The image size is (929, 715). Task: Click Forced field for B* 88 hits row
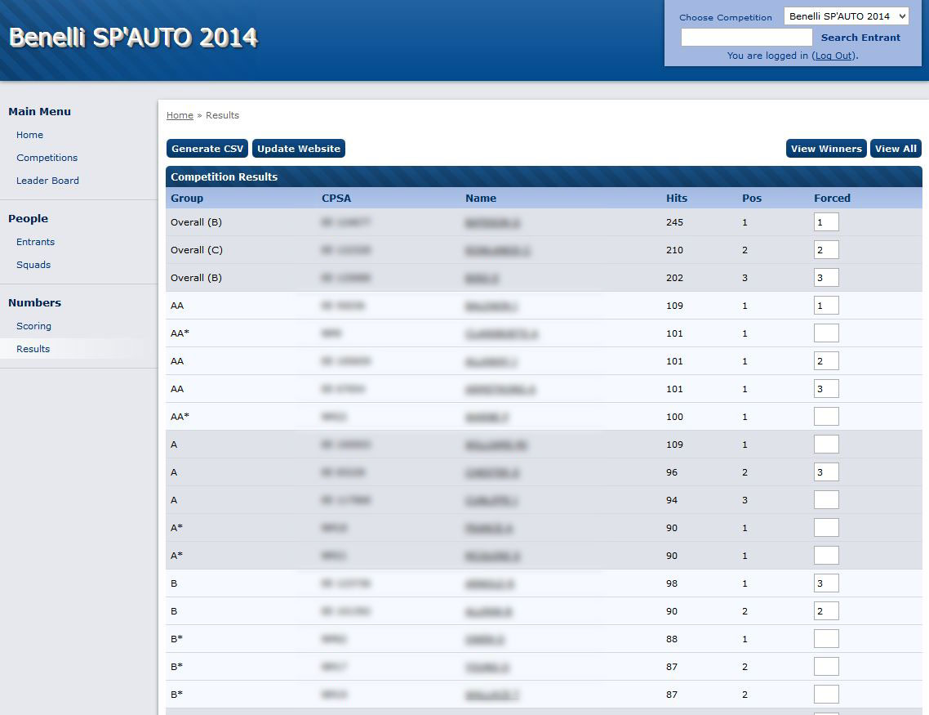coord(826,638)
